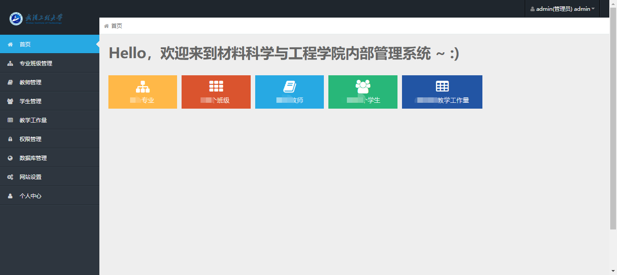The height and width of the screenshot is (275, 617).
Task: Click the 首页 breadcrumb link
Action: [117, 26]
